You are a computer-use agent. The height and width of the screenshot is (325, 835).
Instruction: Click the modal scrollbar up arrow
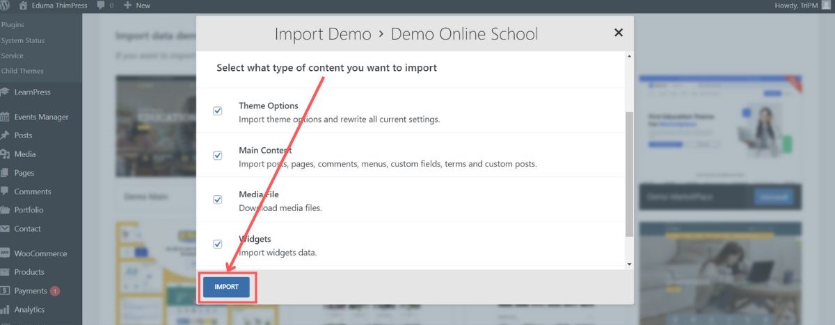630,56
